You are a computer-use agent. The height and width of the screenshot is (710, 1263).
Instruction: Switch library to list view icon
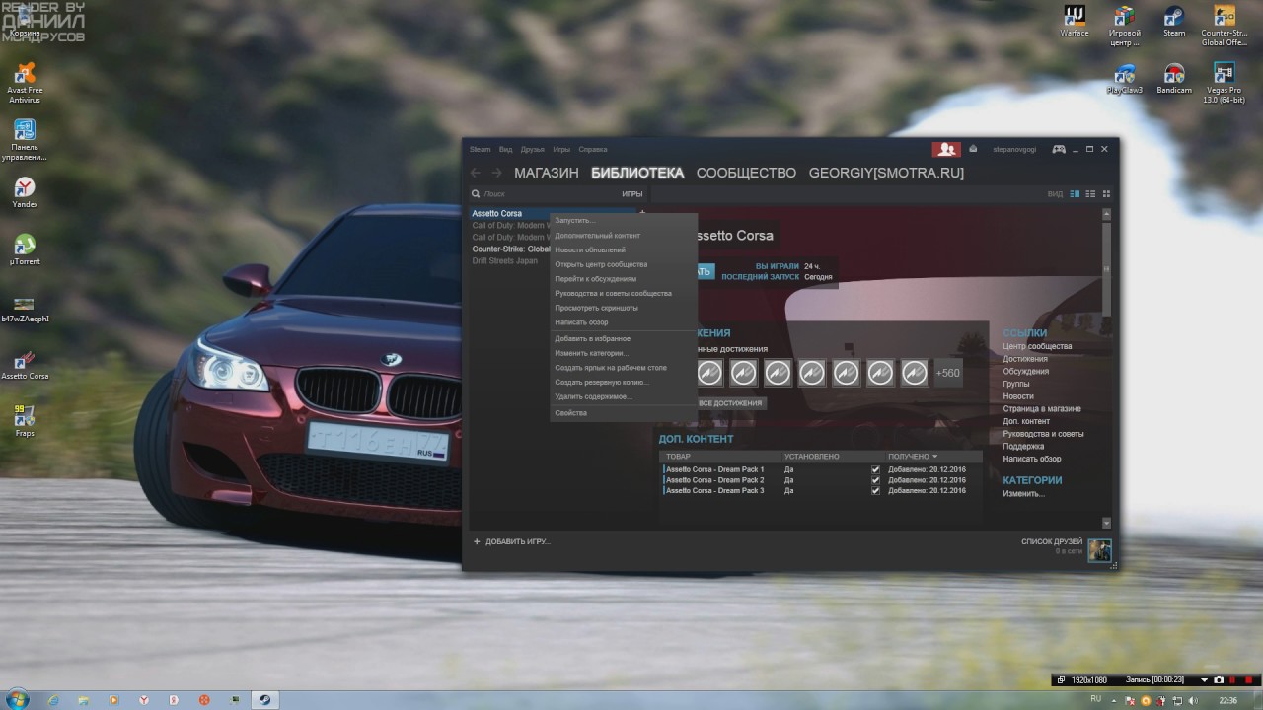[x=1091, y=194]
